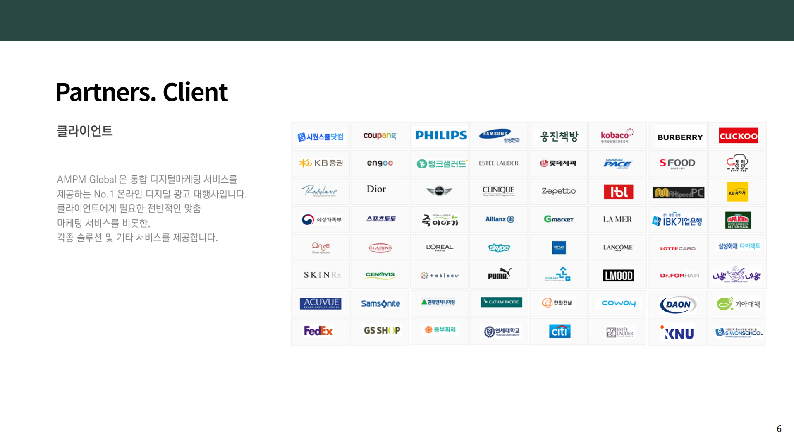Select the LA MER logo
Screen dimensions: 794x447
point(617,219)
